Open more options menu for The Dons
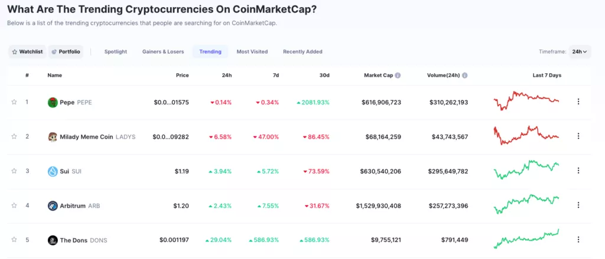Viewport: 605px width, 259px height. click(x=578, y=240)
